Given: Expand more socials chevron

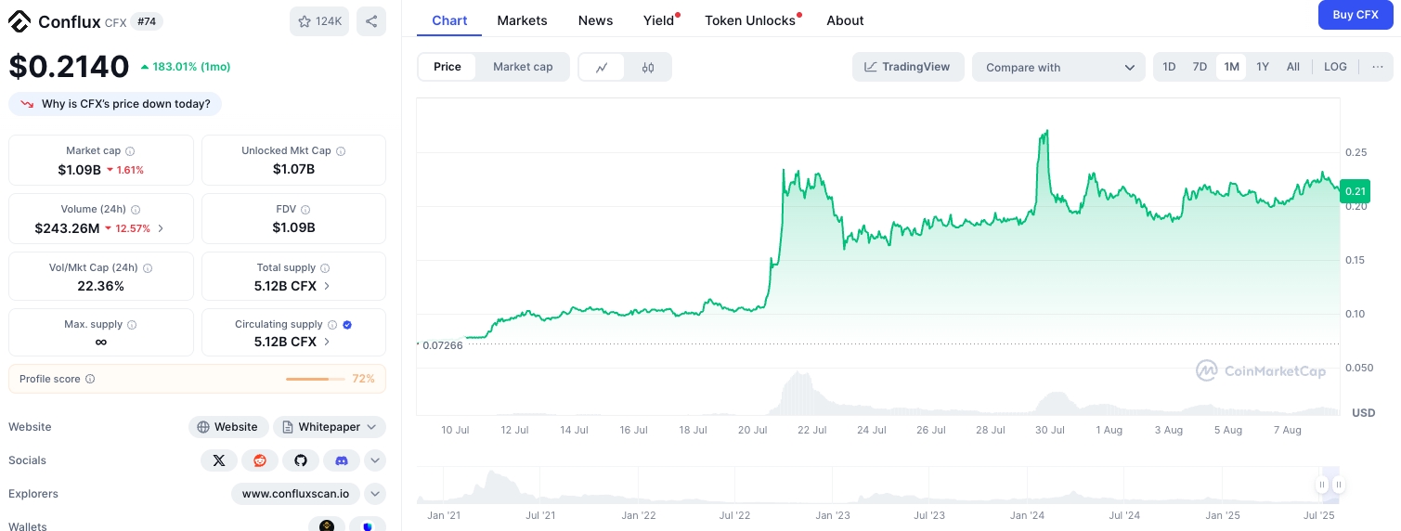Looking at the screenshot, I should tap(375, 460).
